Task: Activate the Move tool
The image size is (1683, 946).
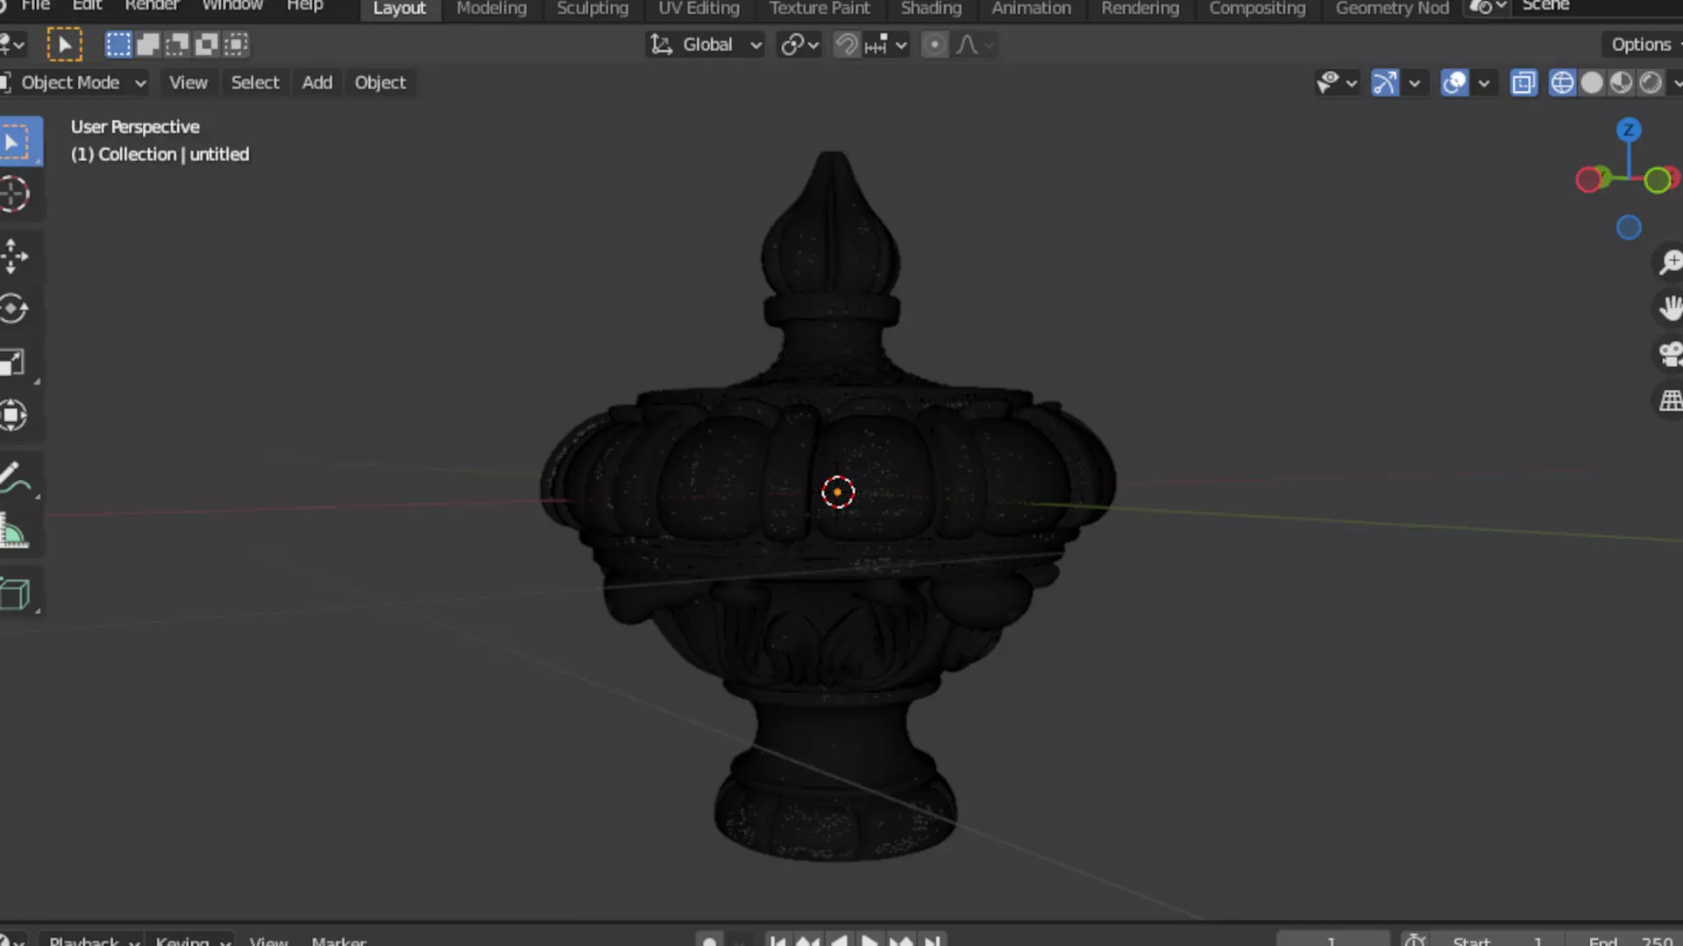Action: point(14,256)
